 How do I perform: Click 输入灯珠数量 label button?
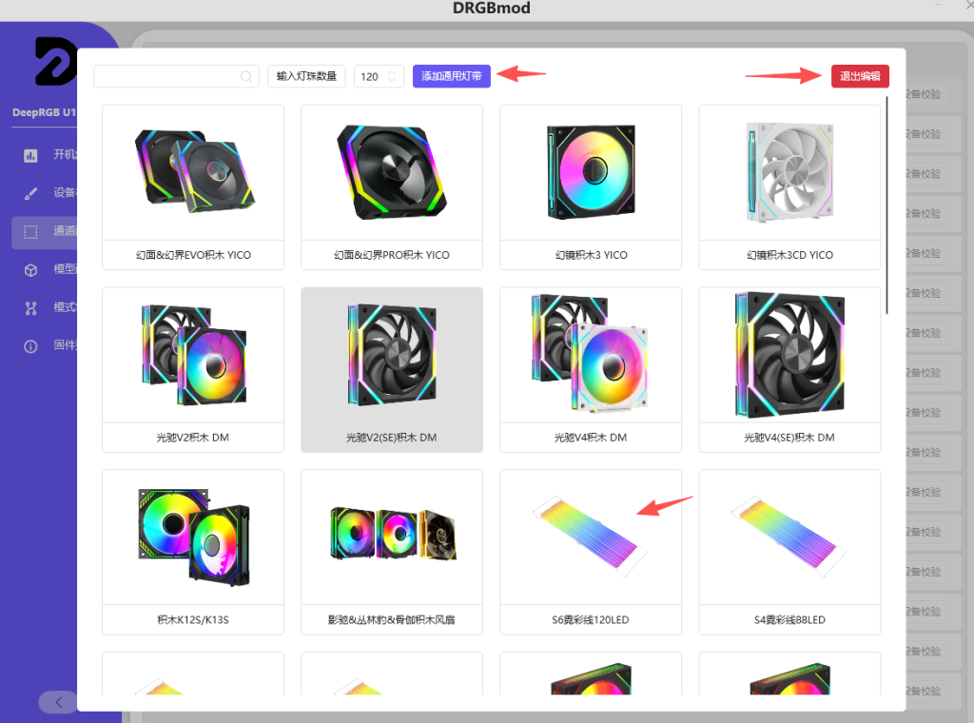coord(306,76)
